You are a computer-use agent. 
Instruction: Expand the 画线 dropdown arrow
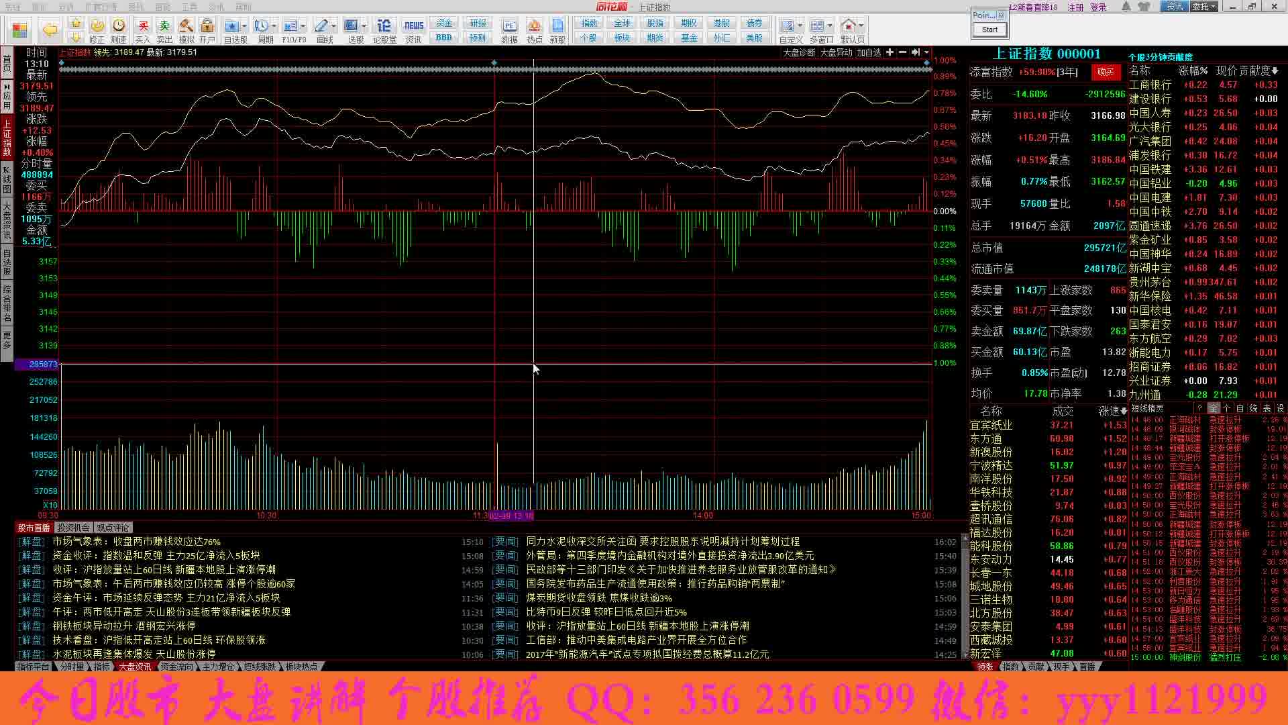click(x=333, y=26)
